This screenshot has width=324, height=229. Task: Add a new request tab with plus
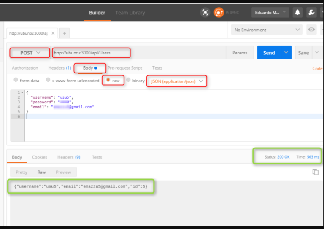pos(65,33)
